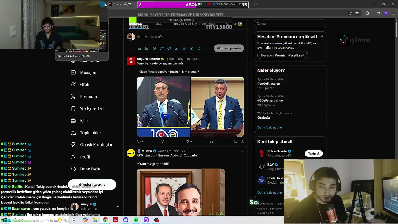Click Gönderi yayınla button in composer
Viewport: 398px width, 224px height.
tap(229, 49)
